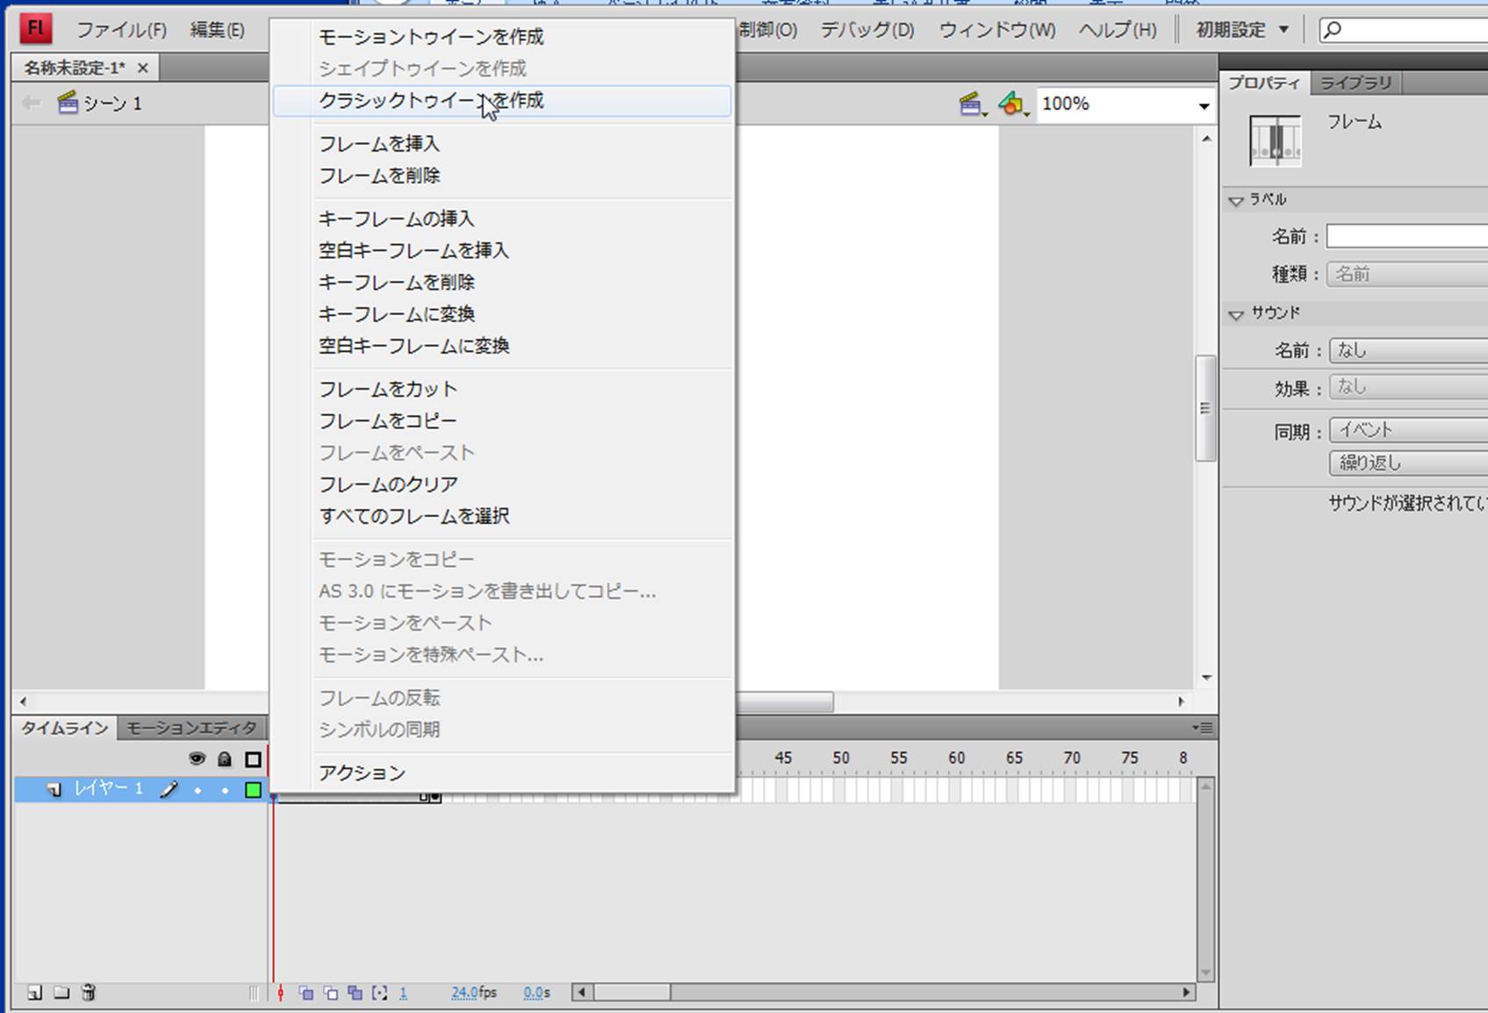Switch to the ライブラリ tab

point(1355,83)
